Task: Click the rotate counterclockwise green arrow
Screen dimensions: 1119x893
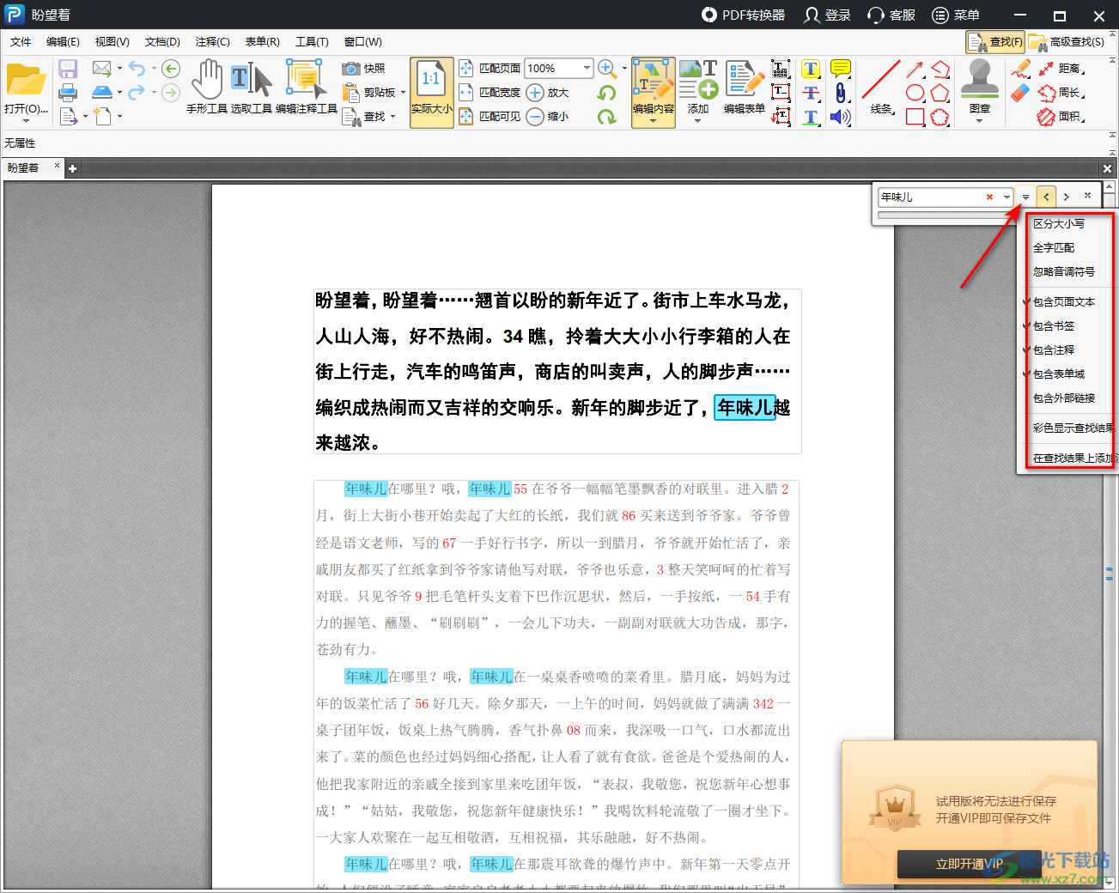Action: (607, 93)
